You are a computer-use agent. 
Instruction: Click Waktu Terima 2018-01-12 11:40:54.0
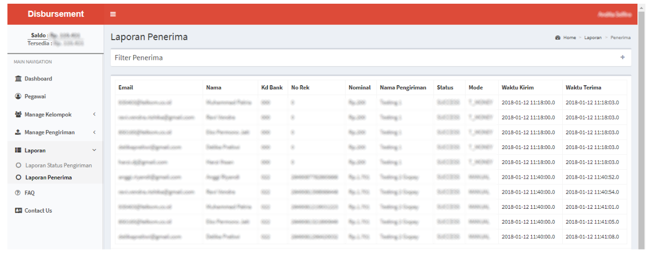(x=592, y=192)
